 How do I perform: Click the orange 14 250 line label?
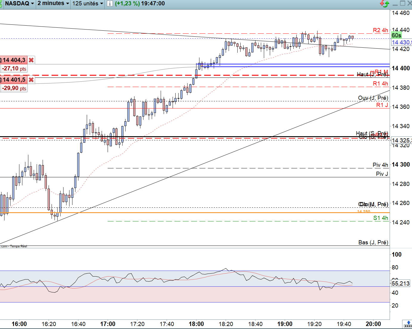(x=364, y=212)
